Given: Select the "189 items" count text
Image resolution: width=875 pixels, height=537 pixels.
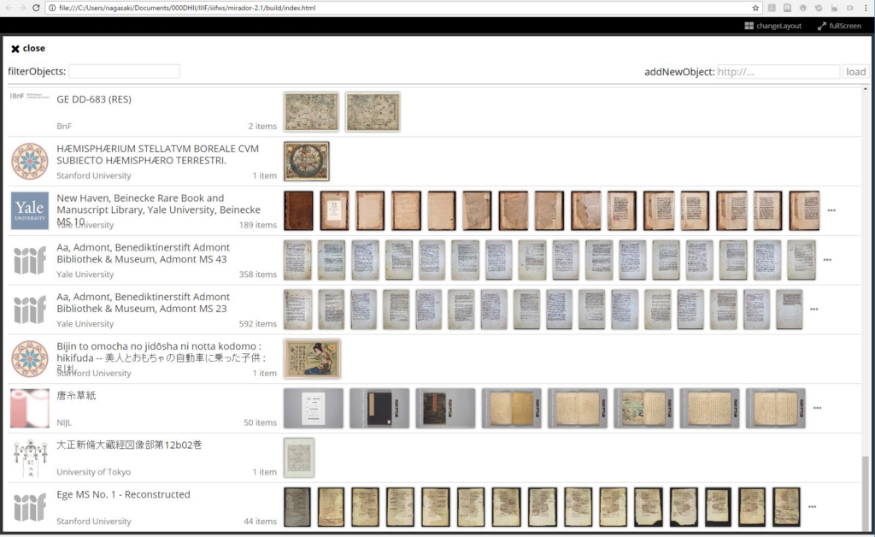Looking at the screenshot, I should pyautogui.click(x=258, y=225).
